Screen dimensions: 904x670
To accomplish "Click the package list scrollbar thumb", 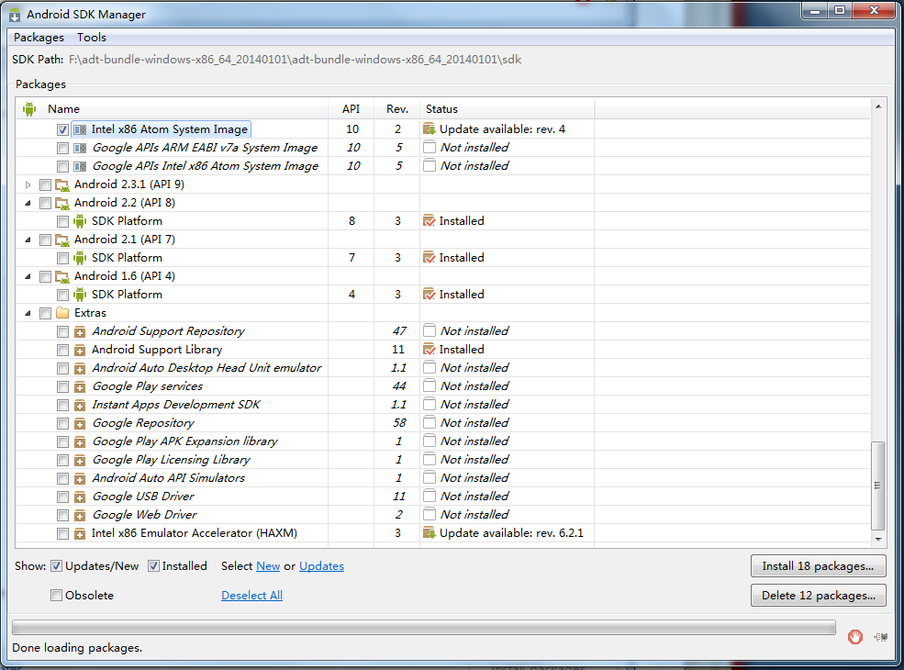I will coord(878,486).
